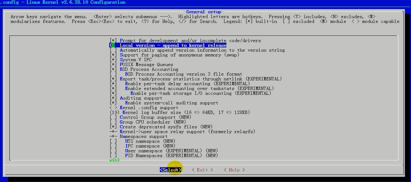Select Kernel->user space relay support row
Screen dimensions: 411x182
(182, 132)
